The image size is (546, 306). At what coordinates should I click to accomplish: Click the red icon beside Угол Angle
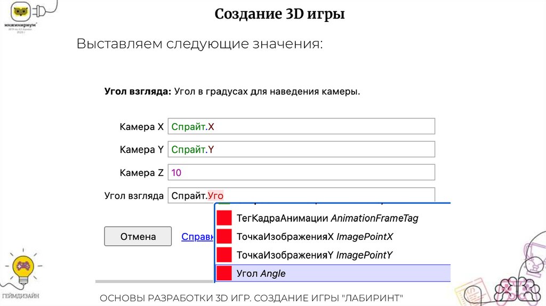224,273
